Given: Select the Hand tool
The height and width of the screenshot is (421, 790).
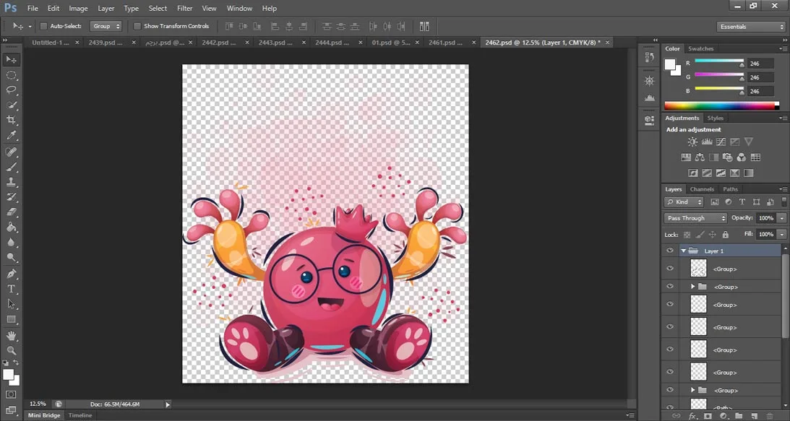Looking at the screenshot, I should point(11,335).
